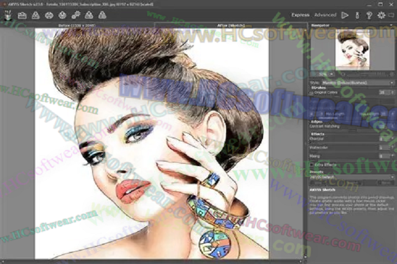The height and width of the screenshot is (264, 397).
Task: Click the notifications icon right of the gear
Action: 391,15
